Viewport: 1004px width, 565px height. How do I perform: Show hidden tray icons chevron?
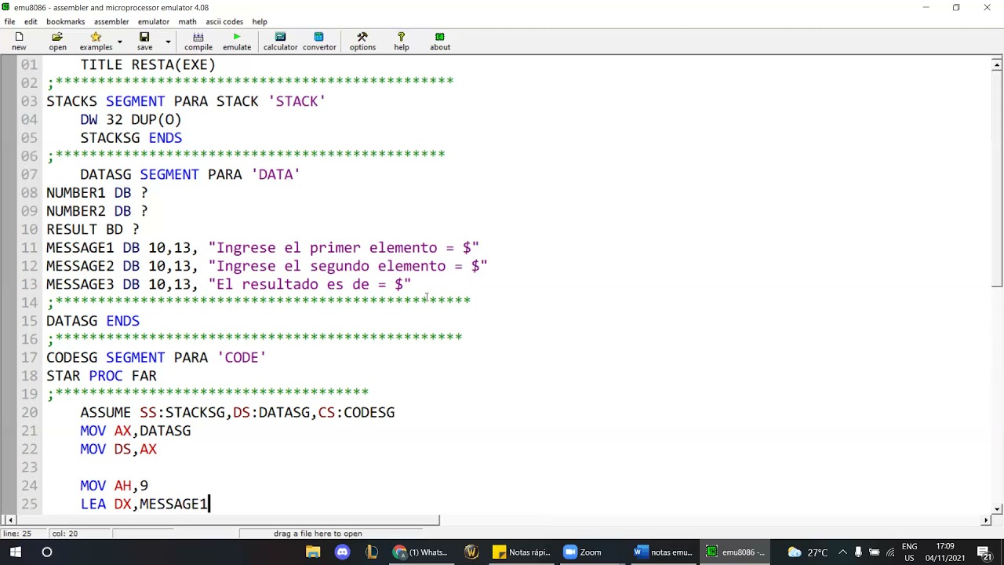[x=842, y=552]
